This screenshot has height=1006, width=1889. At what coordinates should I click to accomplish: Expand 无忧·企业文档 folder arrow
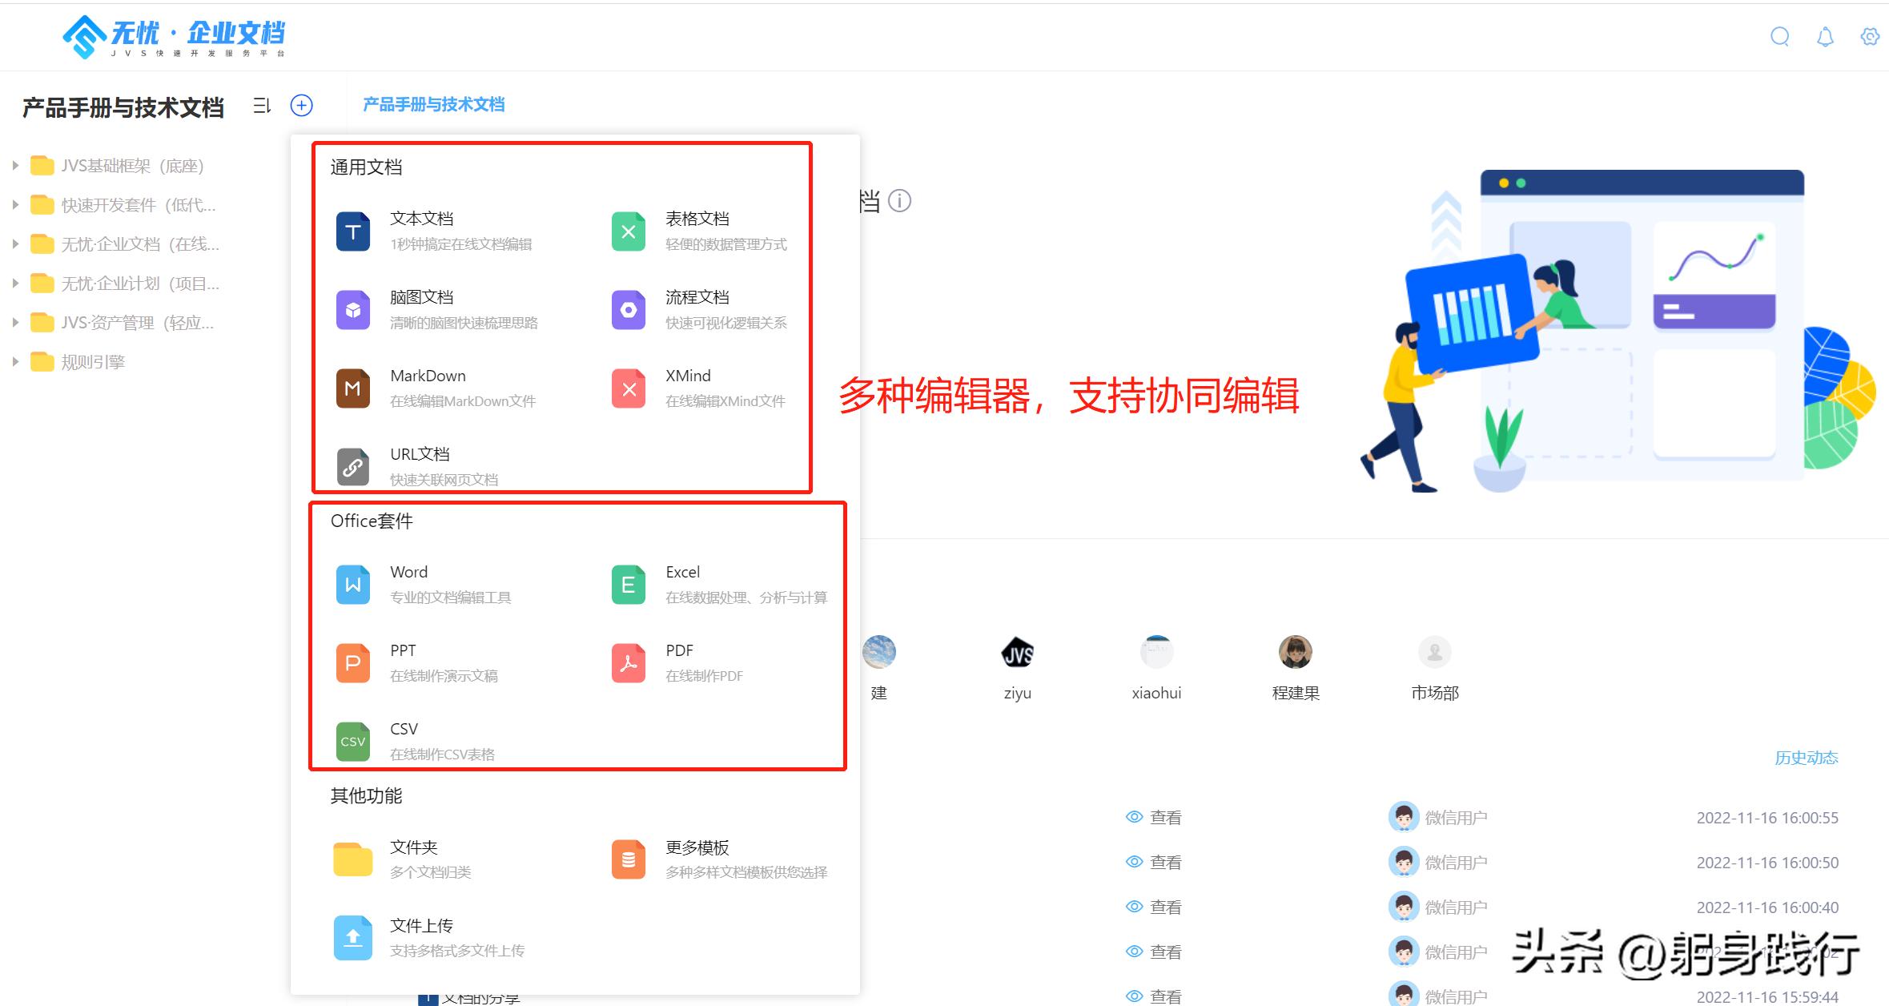click(x=14, y=244)
